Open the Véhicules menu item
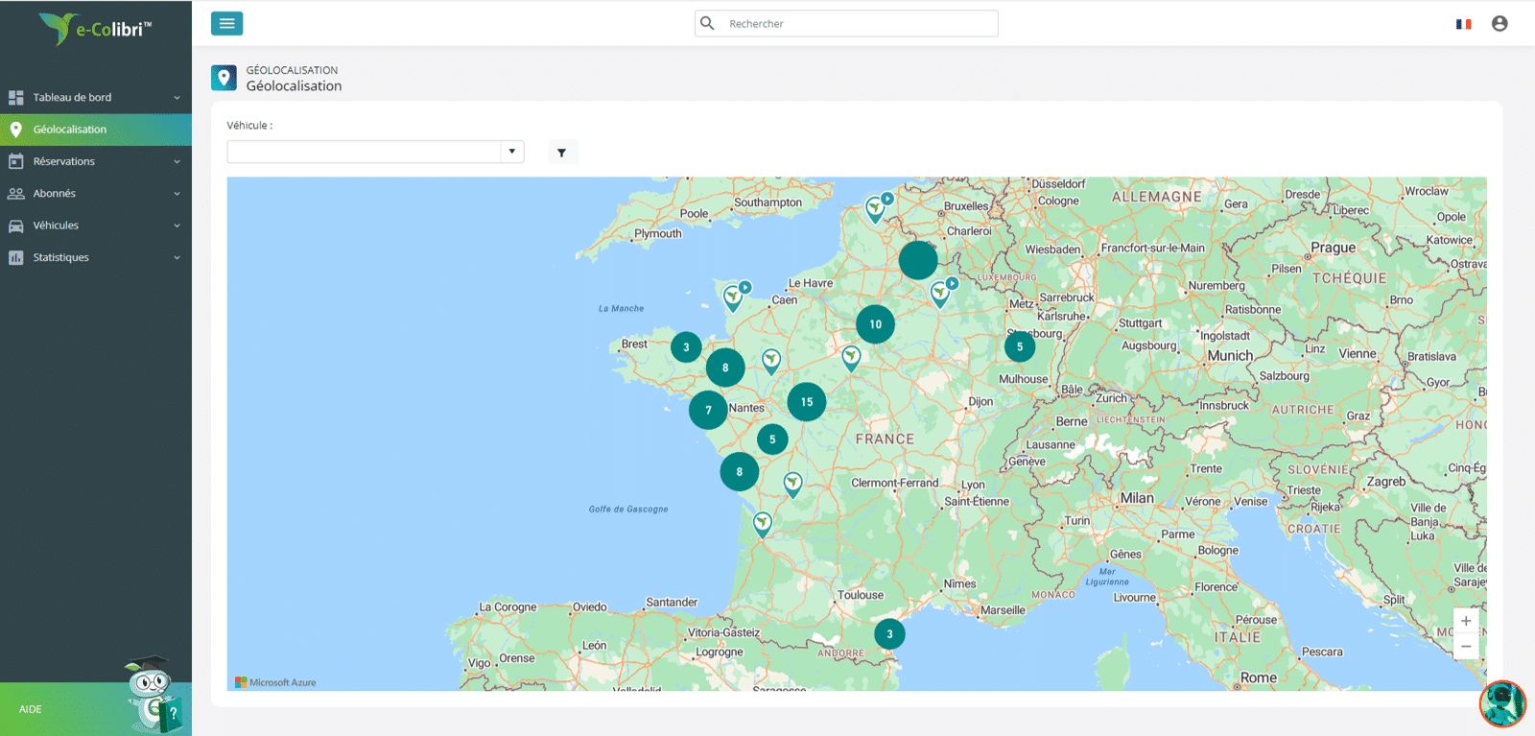This screenshot has width=1535, height=736. coord(96,226)
